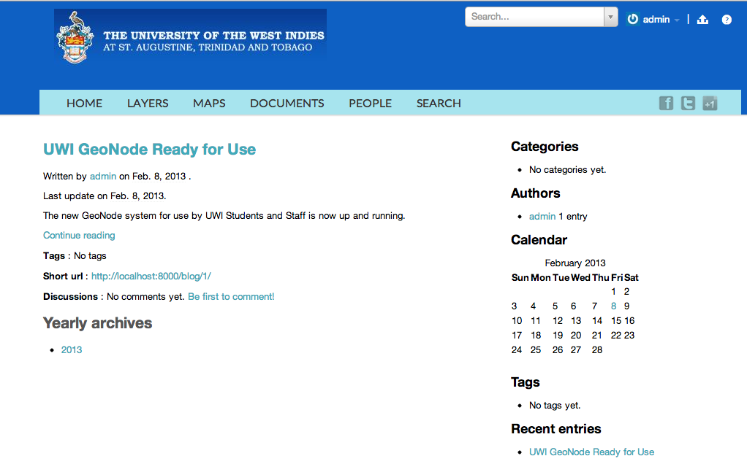This screenshot has width=747, height=464.
Task: Go to the Layers menu item
Action: [148, 103]
